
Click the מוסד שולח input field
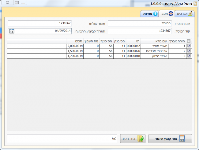click(39, 23)
